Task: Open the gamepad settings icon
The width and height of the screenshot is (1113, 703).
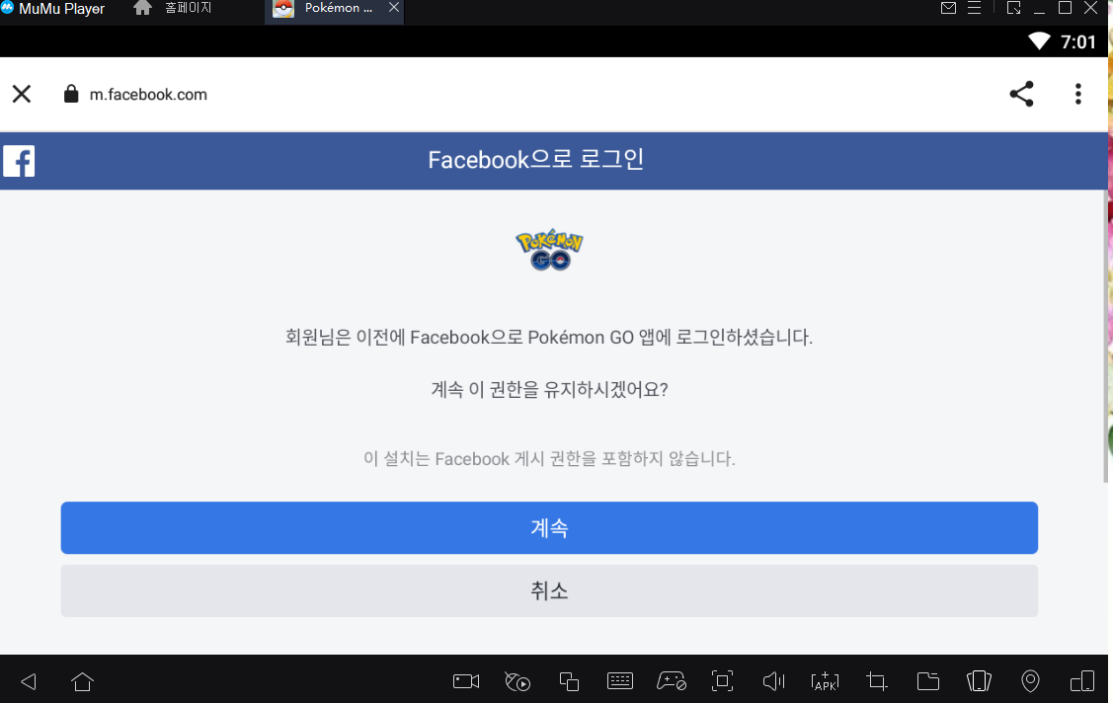Action: point(672,681)
